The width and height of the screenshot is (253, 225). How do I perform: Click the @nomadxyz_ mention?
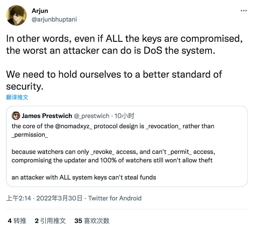[x=74, y=126]
